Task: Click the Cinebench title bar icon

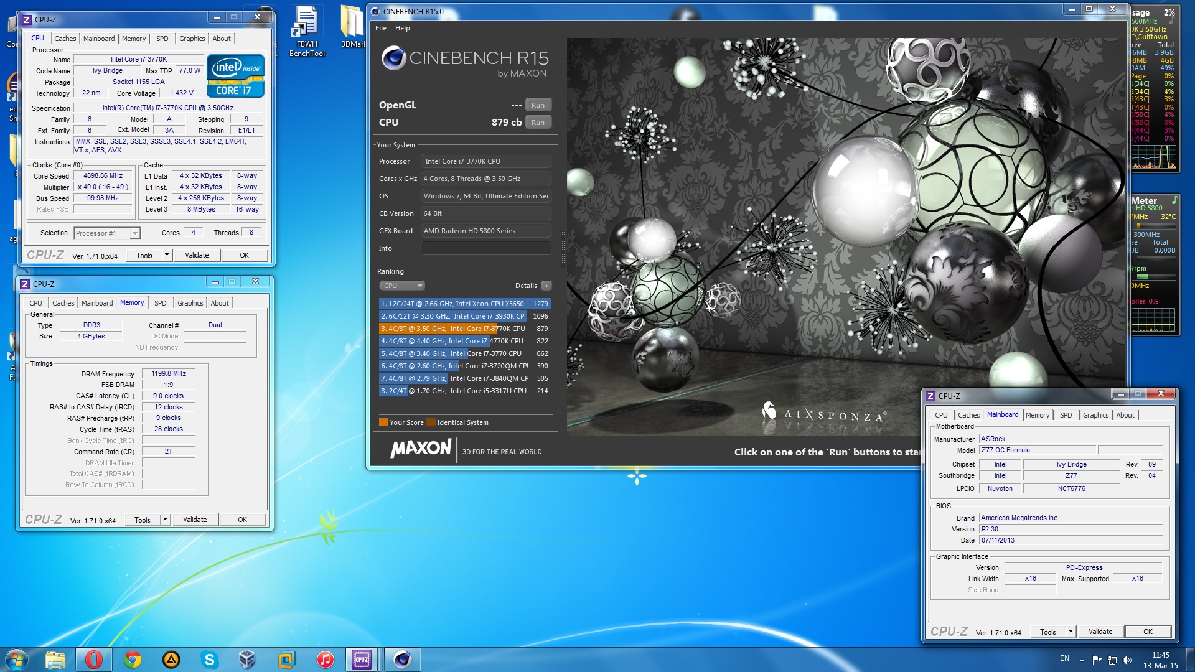Action: point(375,11)
